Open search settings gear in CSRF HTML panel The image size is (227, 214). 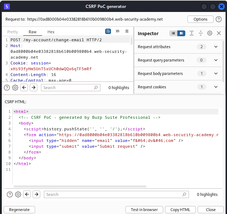click(18, 194)
